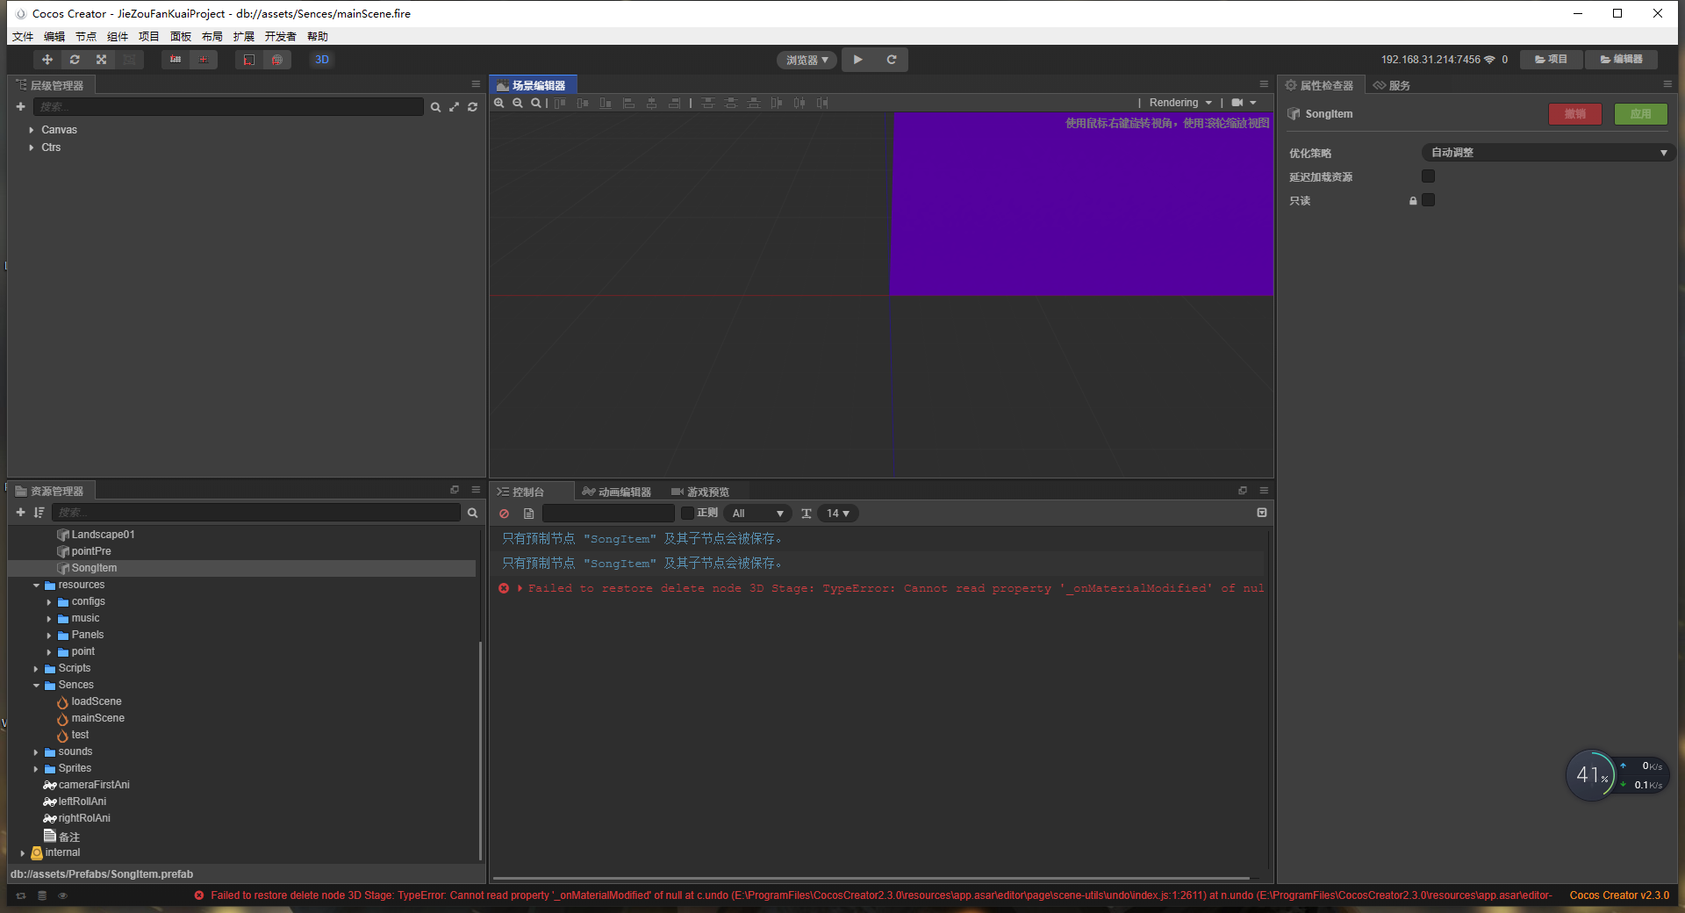Open the Rendering mode dropdown
This screenshot has height=913, width=1685.
1180,103
